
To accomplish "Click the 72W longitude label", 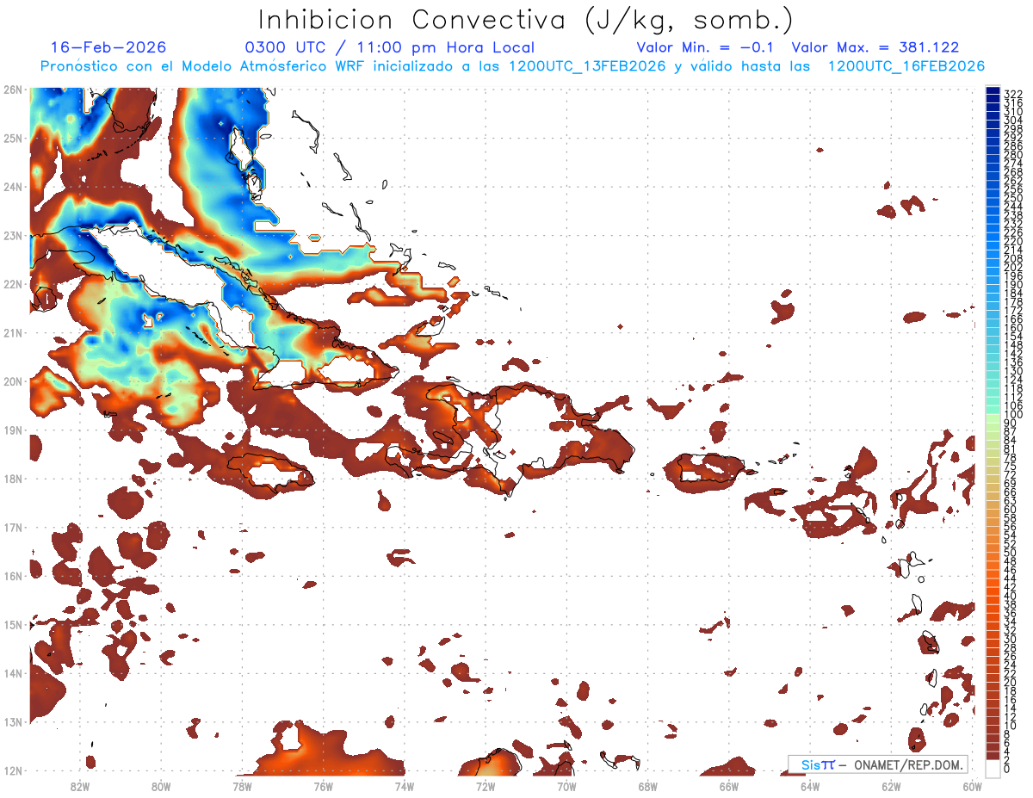I will 486,787.
